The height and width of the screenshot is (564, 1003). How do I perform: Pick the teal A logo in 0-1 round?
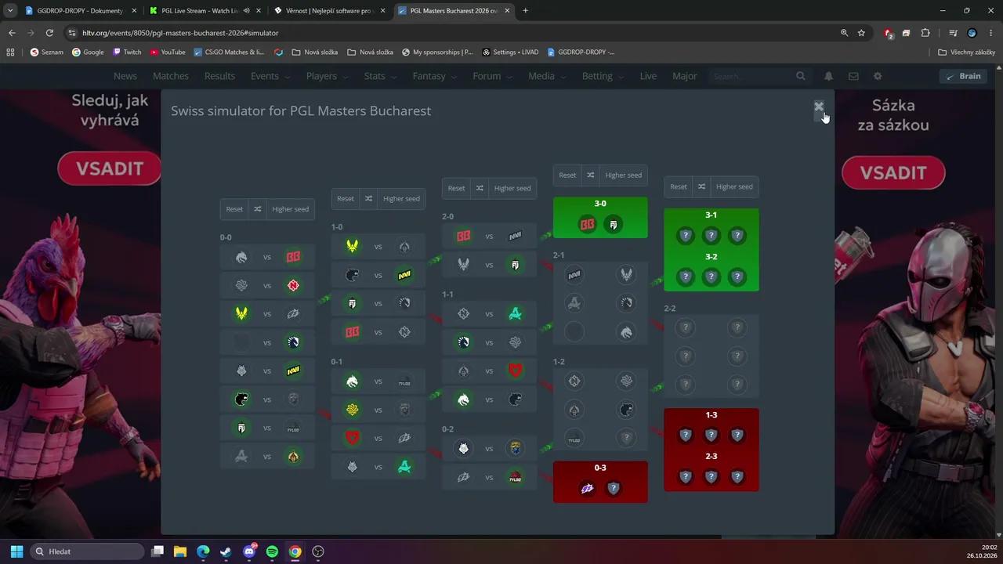point(404,467)
